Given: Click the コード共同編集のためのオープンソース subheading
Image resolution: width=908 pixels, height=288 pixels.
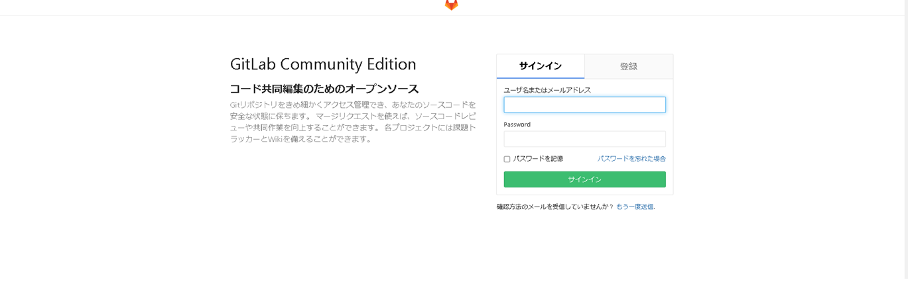Looking at the screenshot, I should point(324,89).
